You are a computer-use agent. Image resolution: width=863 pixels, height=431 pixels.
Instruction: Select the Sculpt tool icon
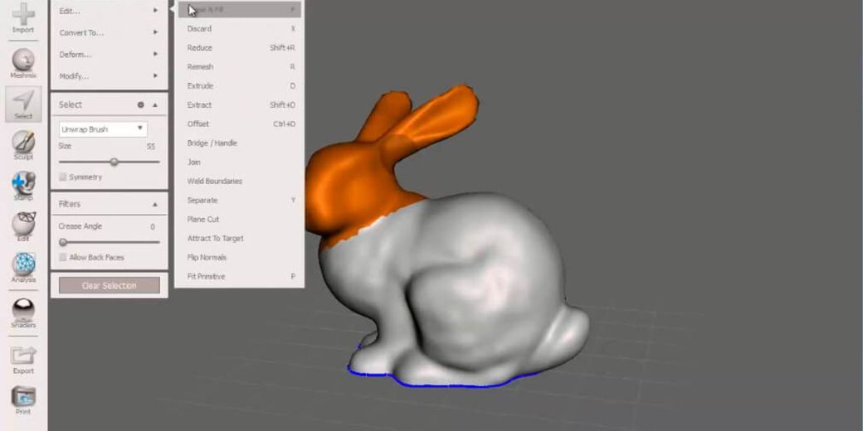[x=23, y=143]
